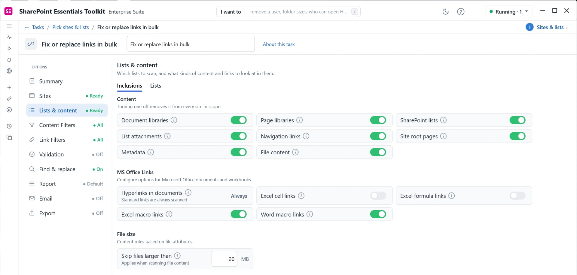
Task: Open the help question mark icon
Action: point(461,12)
